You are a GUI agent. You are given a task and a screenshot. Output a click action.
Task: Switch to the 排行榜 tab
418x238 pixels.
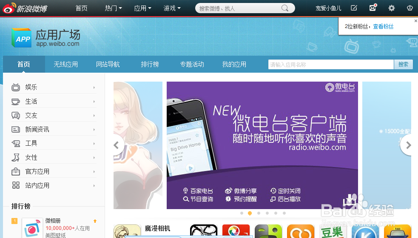[x=150, y=64]
